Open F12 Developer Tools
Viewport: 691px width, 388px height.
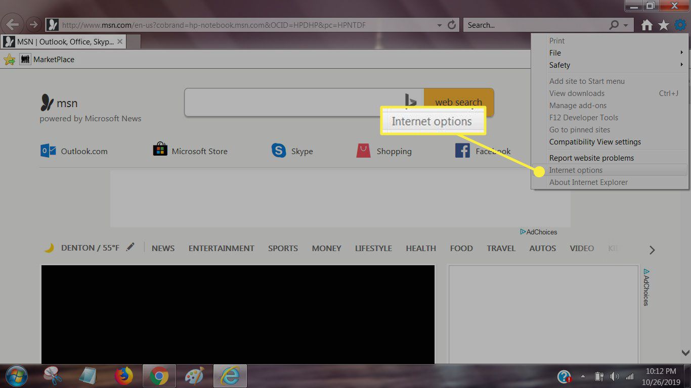610,117
